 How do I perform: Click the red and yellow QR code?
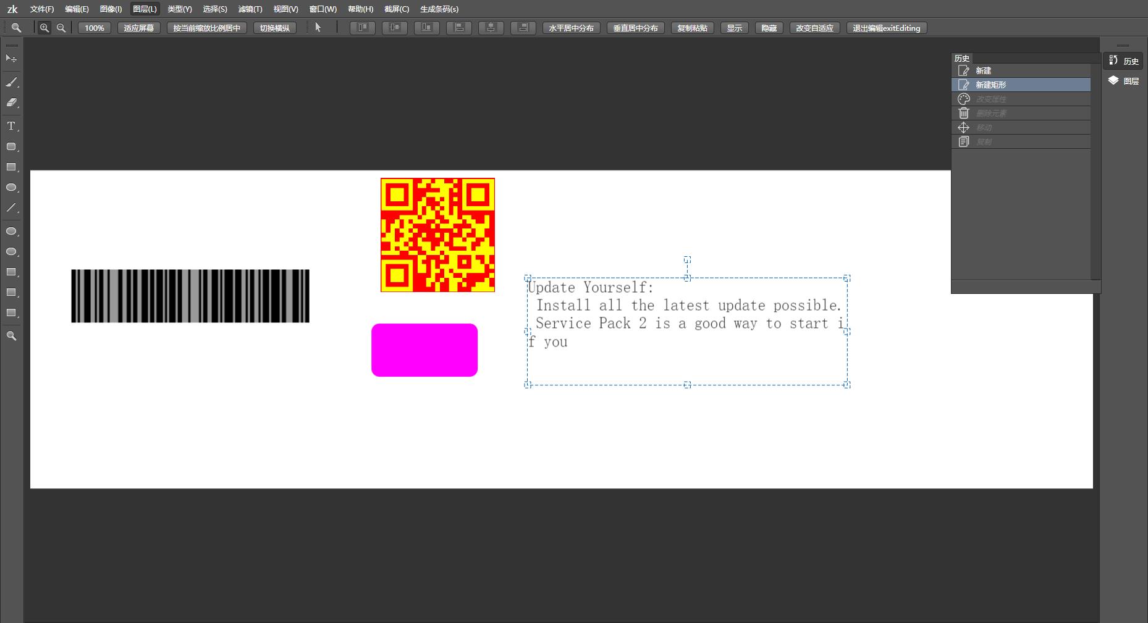point(437,235)
